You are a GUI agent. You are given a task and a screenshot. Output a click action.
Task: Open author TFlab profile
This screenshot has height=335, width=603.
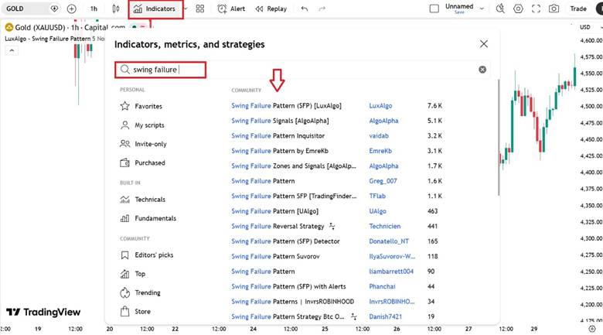(377, 196)
